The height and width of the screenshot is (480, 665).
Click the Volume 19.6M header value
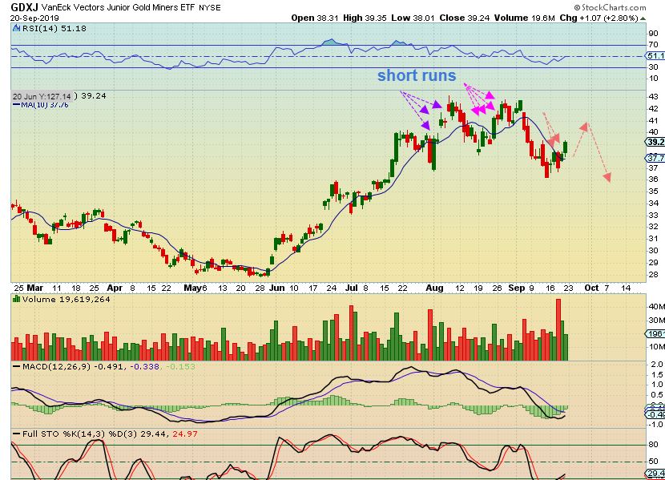tap(524, 18)
